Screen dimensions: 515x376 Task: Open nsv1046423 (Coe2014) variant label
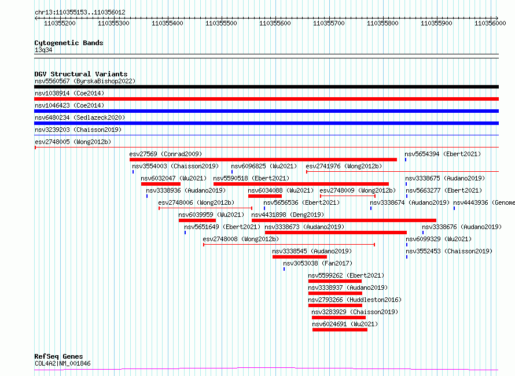point(69,105)
